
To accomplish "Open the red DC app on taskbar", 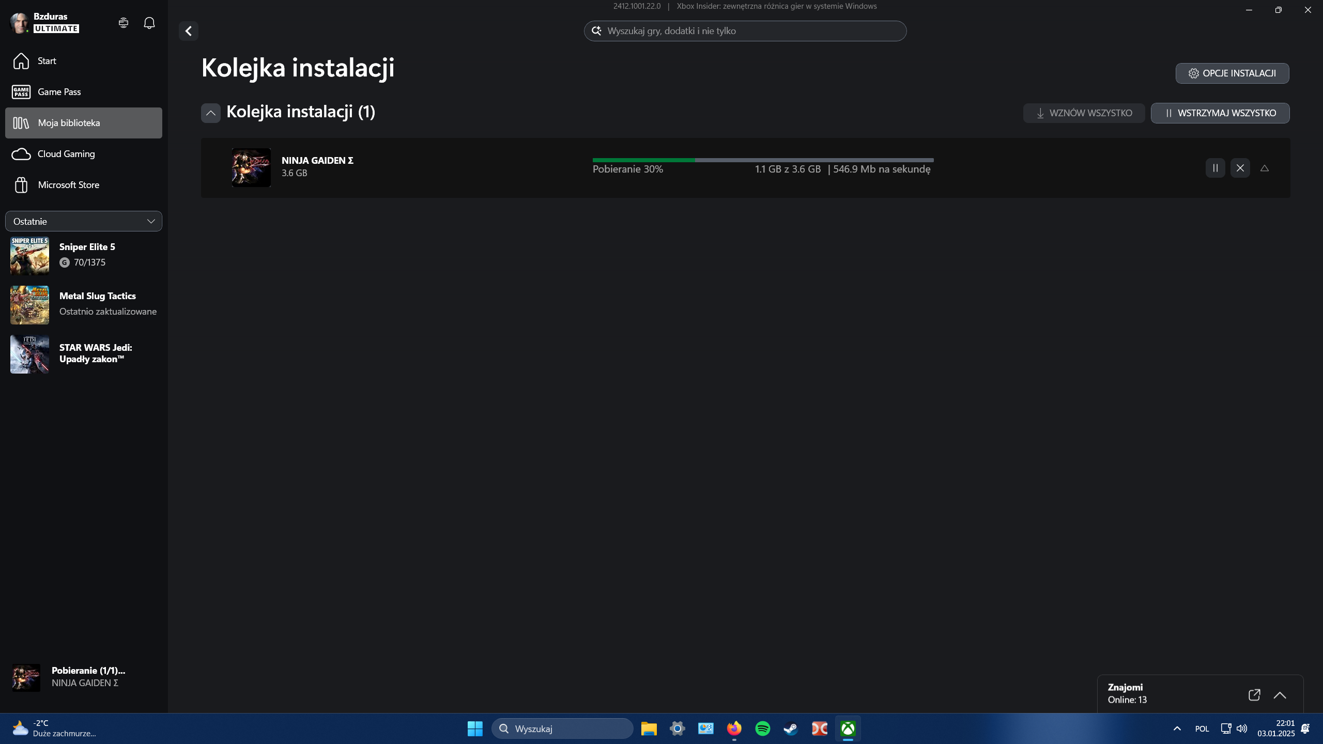I will coord(820,729).
